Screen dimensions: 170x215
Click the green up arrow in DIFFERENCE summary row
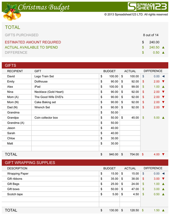pyautogui.click(x=163, y=53)
